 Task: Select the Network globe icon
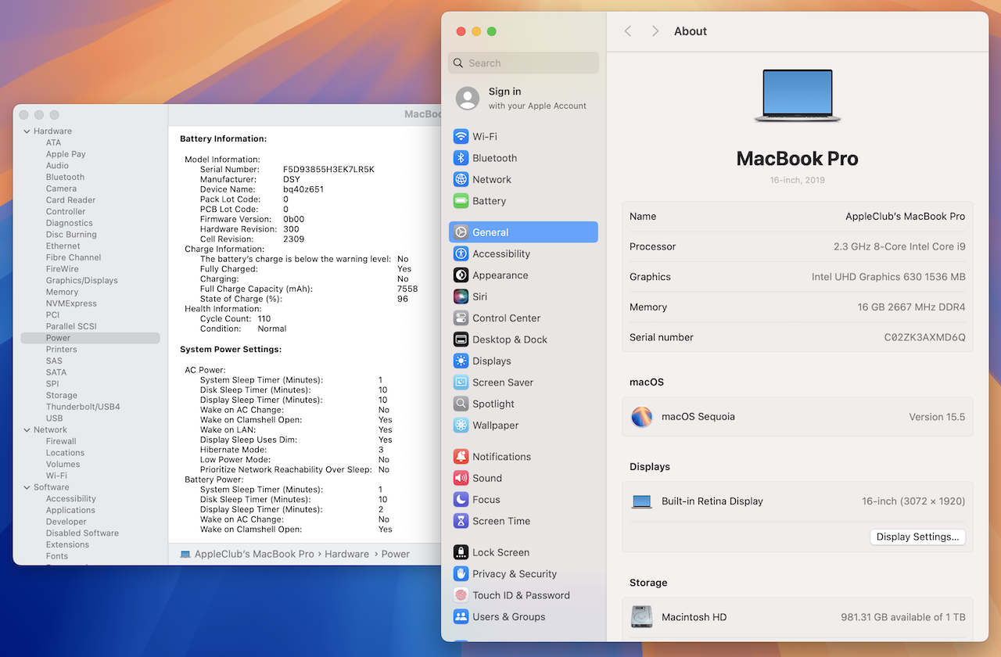(x=461, y=179)
